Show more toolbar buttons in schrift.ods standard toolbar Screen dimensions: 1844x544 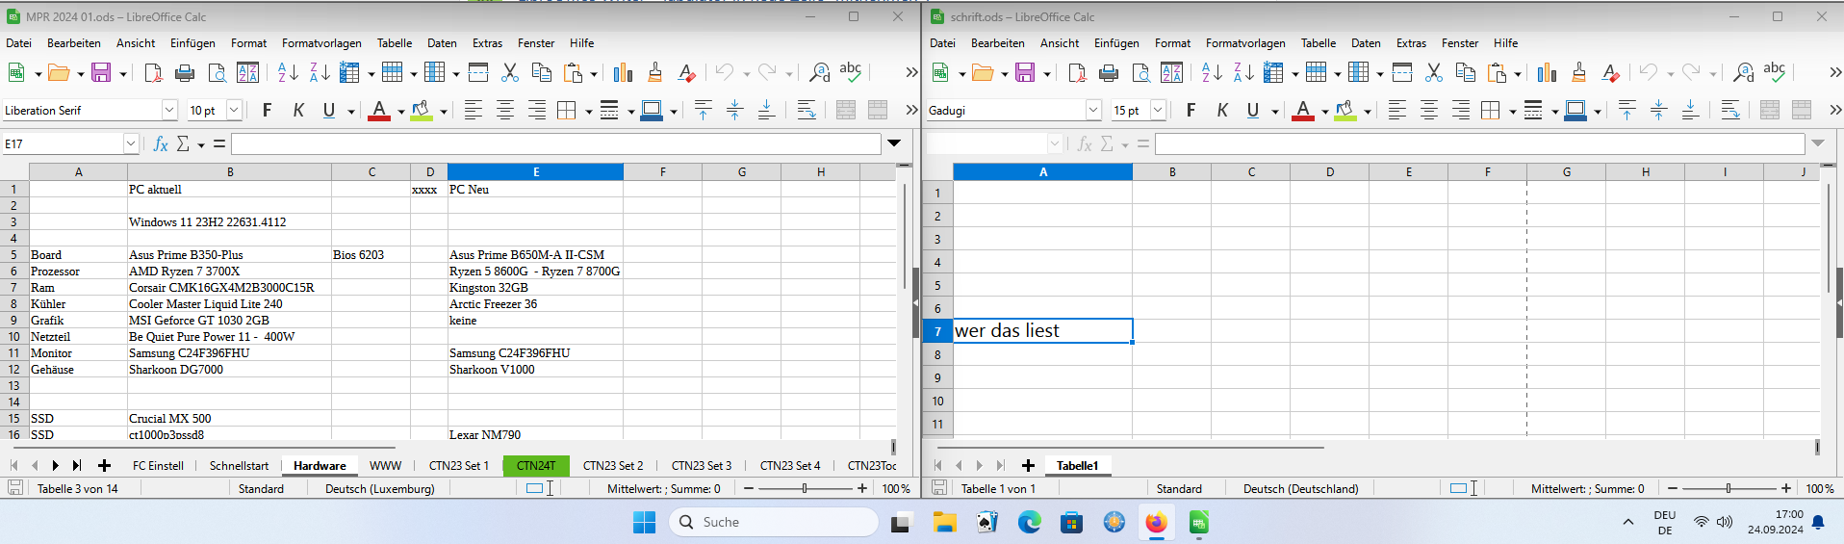point(1834,72)
